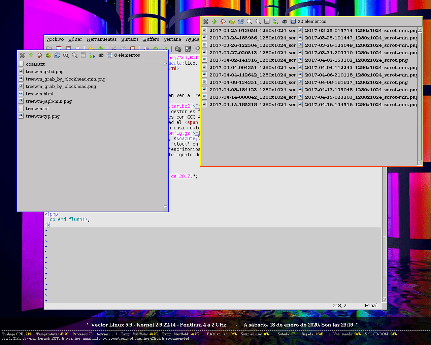This screenshot has height=345, width=431.
Task: Switch to details list view in 8 elementos window
Action: [84, 55]
